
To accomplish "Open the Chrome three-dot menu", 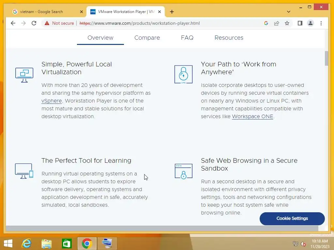I will (321, 23).
